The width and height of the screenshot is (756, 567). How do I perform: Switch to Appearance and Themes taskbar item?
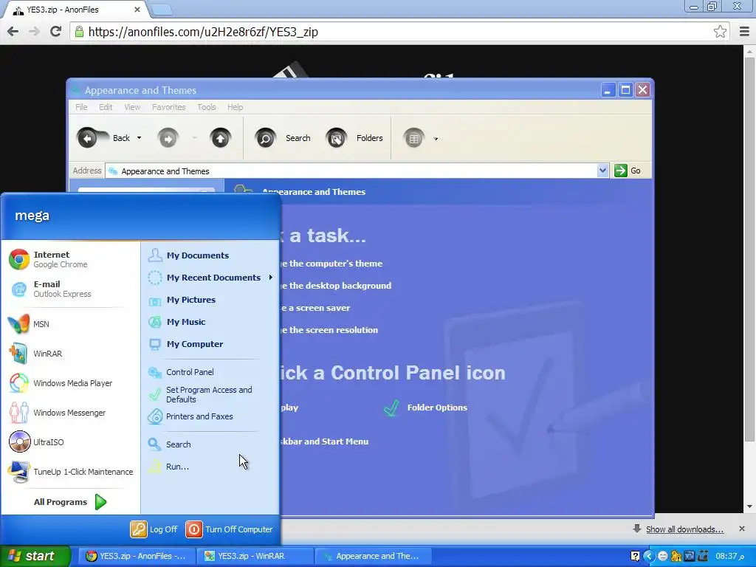click(x=373, y=556)
